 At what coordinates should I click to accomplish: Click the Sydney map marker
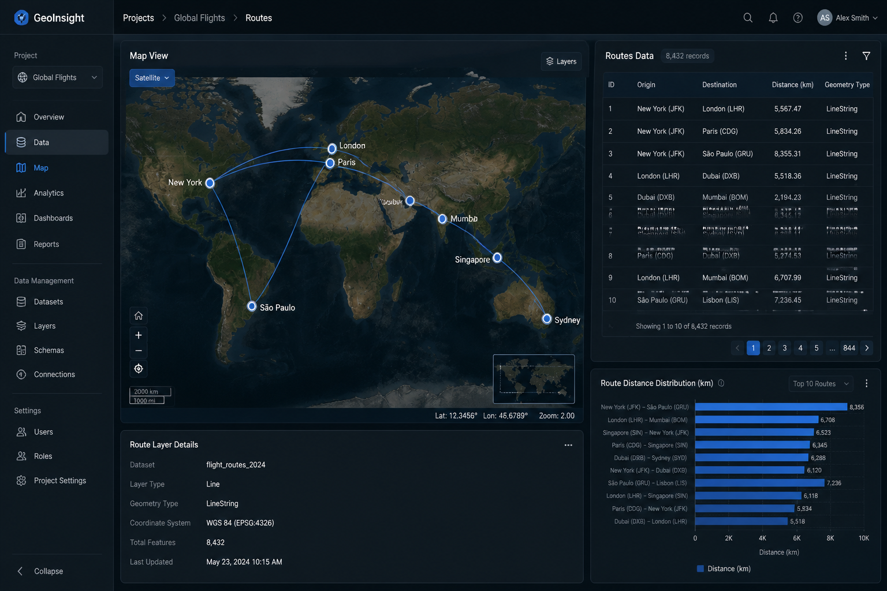(x=547, y=319)
